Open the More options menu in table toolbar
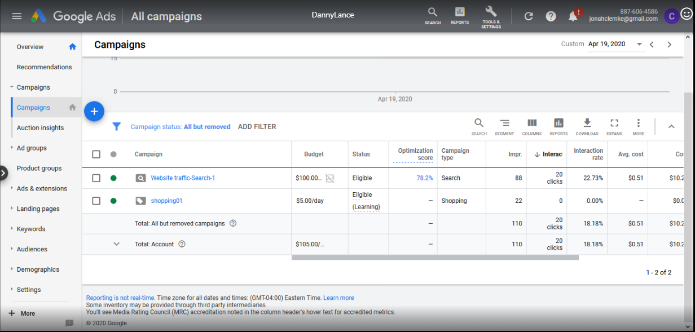Screen dimensions: 695x332 pos(638,126)
